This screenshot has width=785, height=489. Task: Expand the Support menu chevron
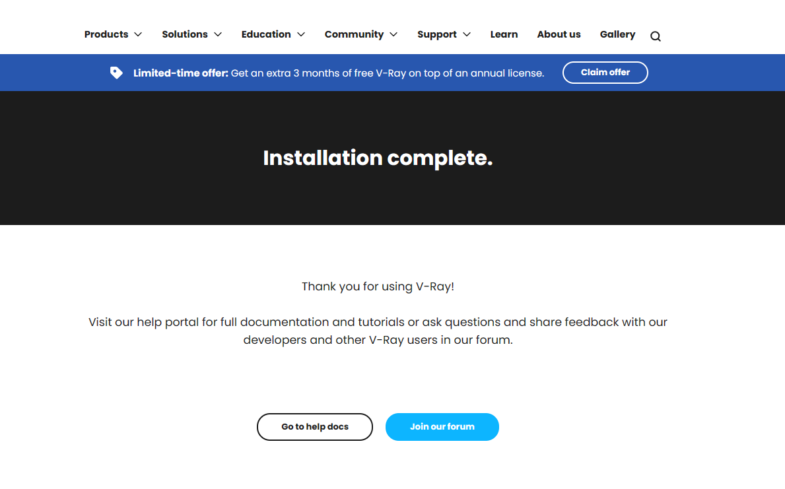467,34
